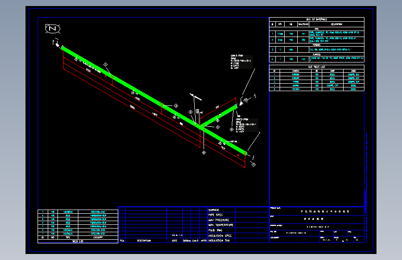This screenshot has height=260, width=402.
Task: Click the SERVICE label in title block
Action: pyautogui.click(x=214, y=210)
